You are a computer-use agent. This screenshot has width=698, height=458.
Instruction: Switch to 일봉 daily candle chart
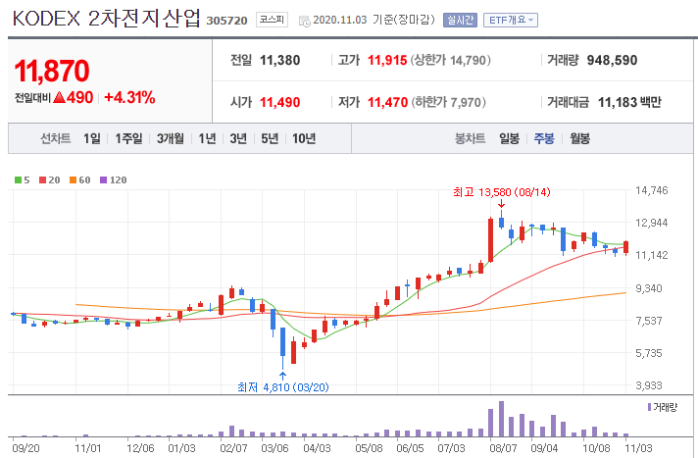pos(509,138)
